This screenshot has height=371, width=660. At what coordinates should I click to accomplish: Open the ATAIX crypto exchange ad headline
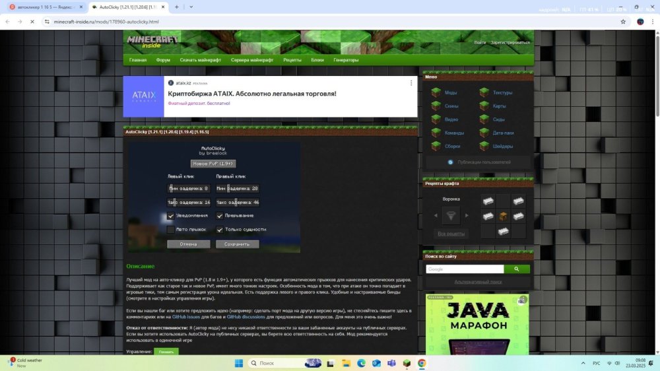pos(251,94)
